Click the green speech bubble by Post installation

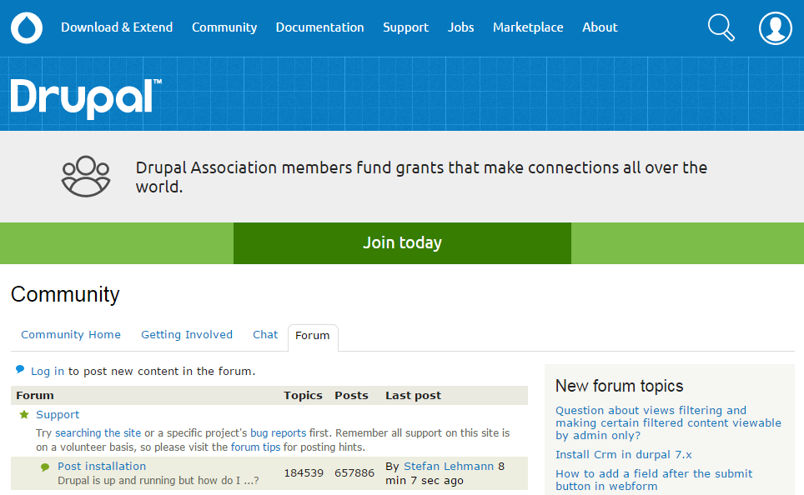(45, 467)
